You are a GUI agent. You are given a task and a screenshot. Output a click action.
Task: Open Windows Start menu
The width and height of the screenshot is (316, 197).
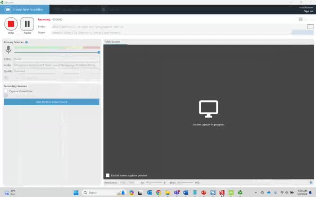click(76, 193)
